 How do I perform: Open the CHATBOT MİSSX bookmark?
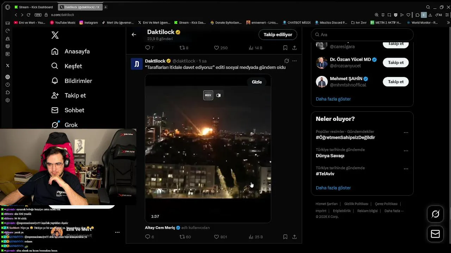coord(296,22)
